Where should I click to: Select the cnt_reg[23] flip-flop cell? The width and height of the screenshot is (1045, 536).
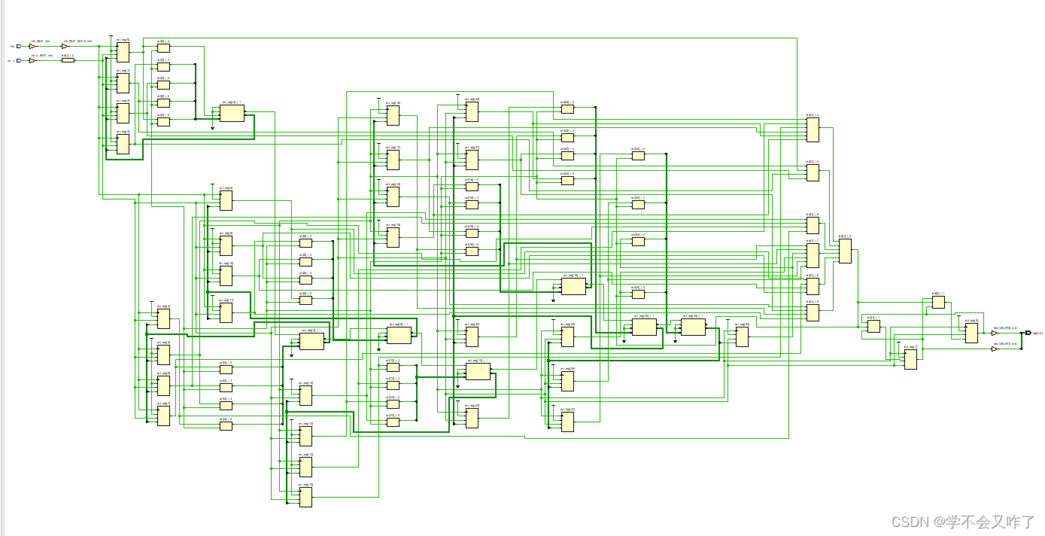coord(472,418)
